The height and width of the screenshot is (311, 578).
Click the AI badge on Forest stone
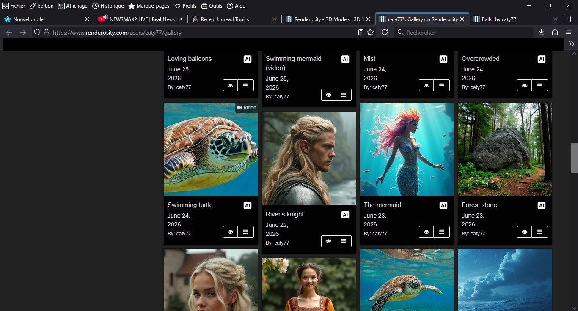point(542,205)
